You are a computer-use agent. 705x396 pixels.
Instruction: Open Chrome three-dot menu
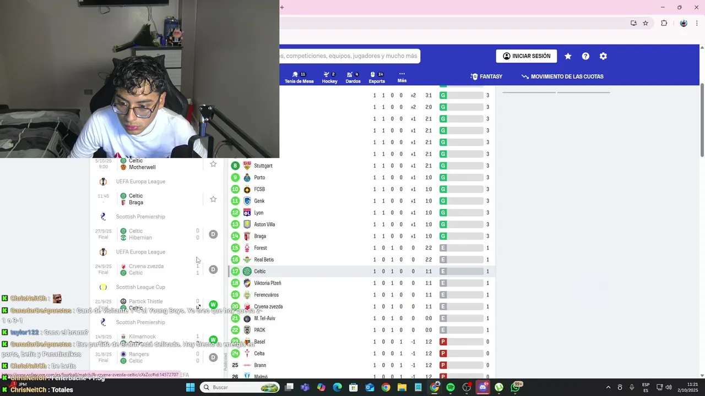click(697, 23)
